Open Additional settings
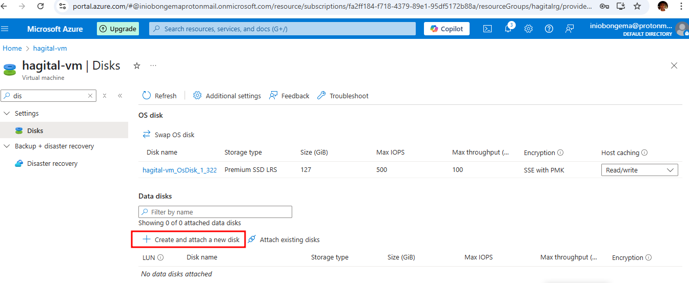Screen dimensions: 689x283 point(227,96)
